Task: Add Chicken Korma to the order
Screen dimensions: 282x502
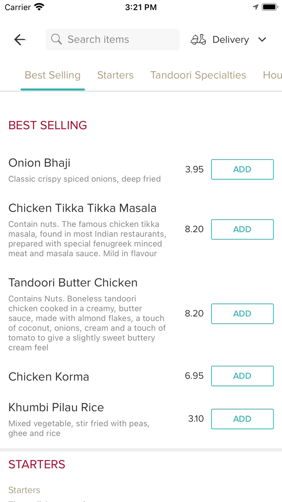Action: (x=242, y=376)
